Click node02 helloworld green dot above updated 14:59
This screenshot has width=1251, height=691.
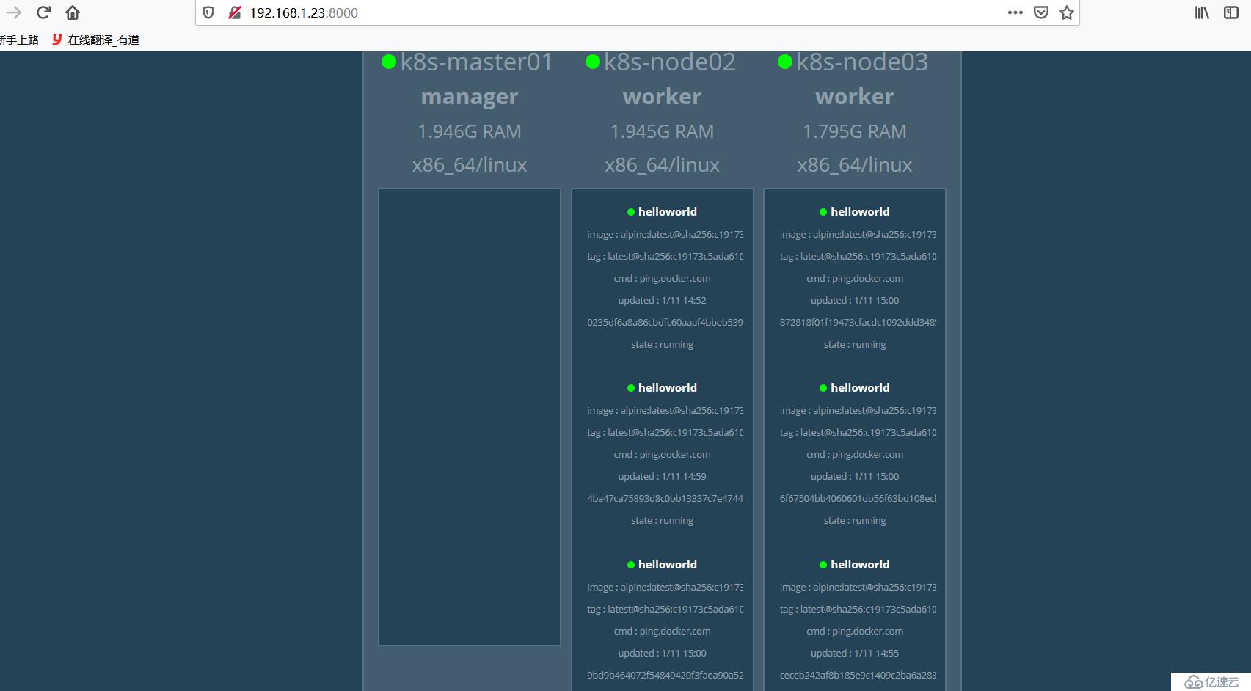tap(631, 388)
